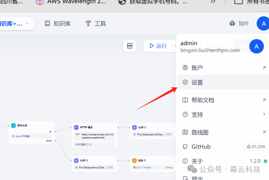Expand the 支持 submenu arrow

pos(264,114)
